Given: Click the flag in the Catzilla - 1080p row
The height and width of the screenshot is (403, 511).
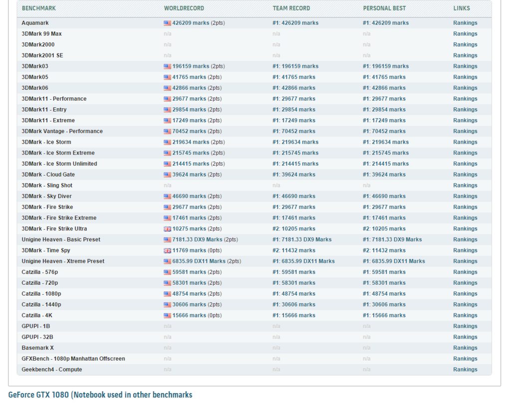Looking at the screenshot, I should [x=167, y=294].
